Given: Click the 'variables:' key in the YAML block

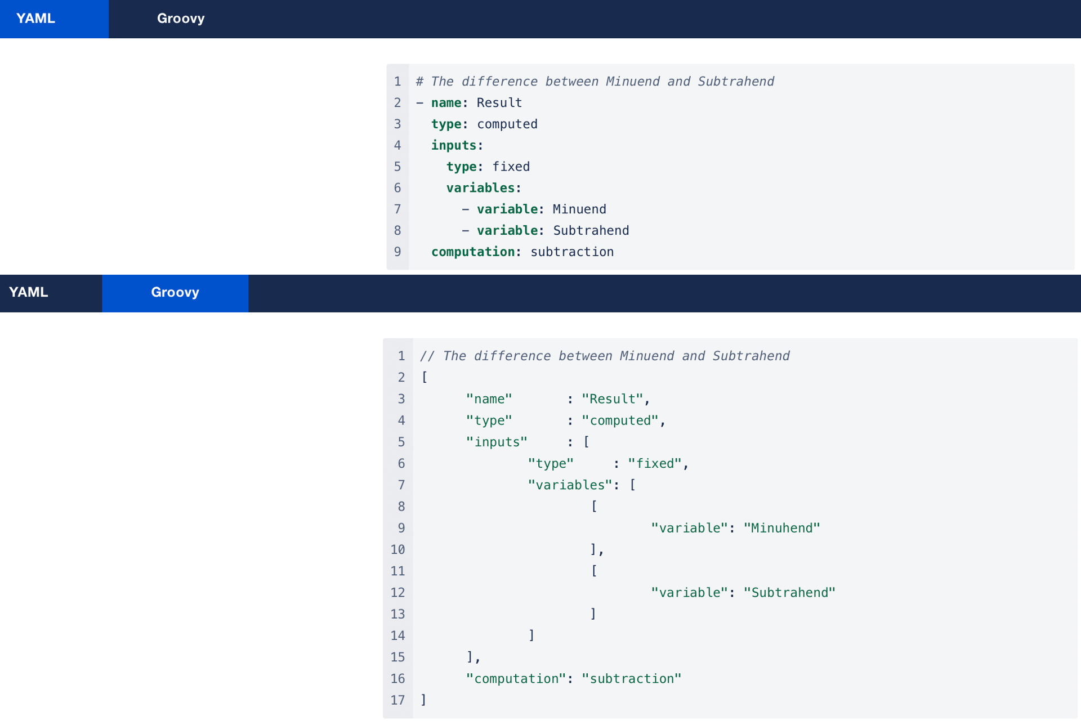Looking at the screenshot, I should tap(484, 188).
